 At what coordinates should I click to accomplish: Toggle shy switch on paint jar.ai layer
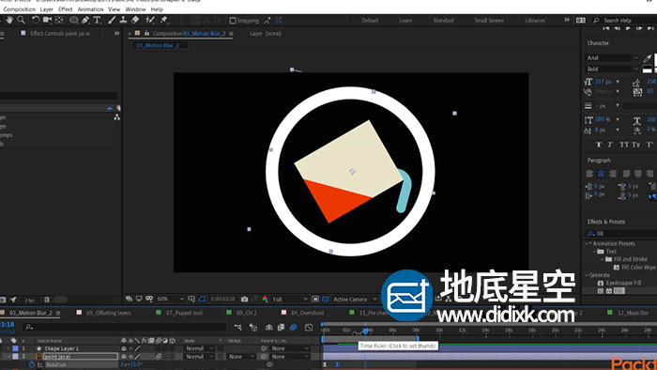[x=124, y=356]
